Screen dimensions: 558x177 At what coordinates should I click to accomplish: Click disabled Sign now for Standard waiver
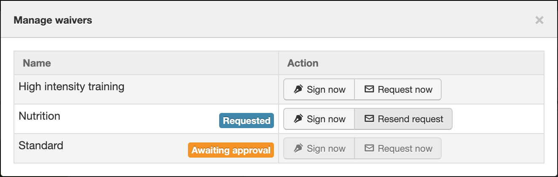(x=319, y=148)
